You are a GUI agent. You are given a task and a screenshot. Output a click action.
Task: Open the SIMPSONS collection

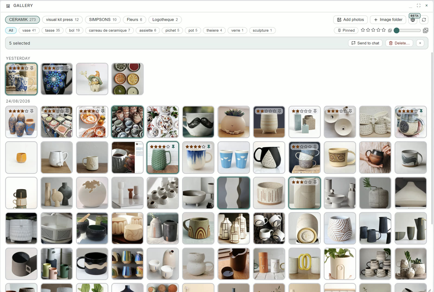click(x=103, y=20)
